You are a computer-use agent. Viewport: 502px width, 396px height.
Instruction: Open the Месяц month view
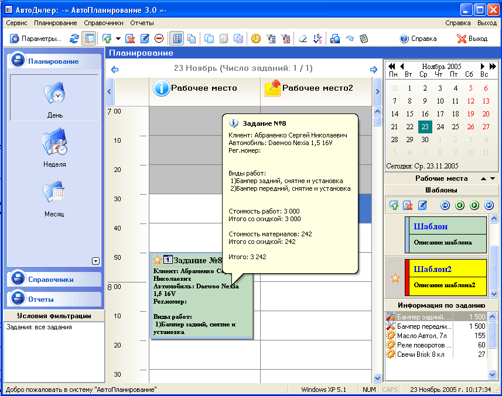pos(55,199)
